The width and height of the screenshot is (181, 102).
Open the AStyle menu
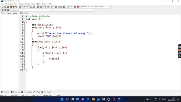[38, 4]
